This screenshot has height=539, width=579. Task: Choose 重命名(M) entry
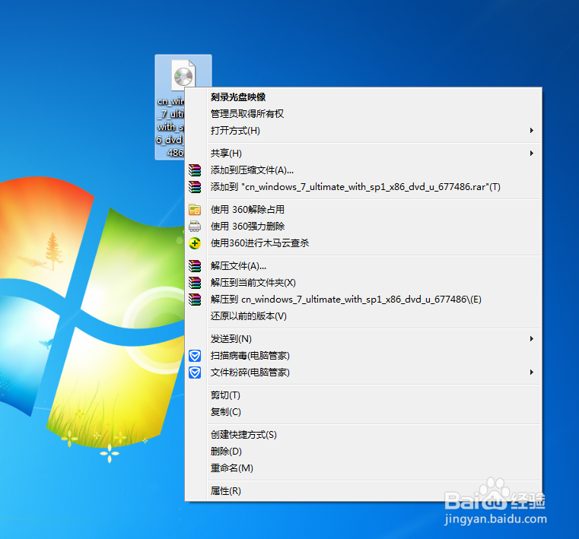pos(363,468)
